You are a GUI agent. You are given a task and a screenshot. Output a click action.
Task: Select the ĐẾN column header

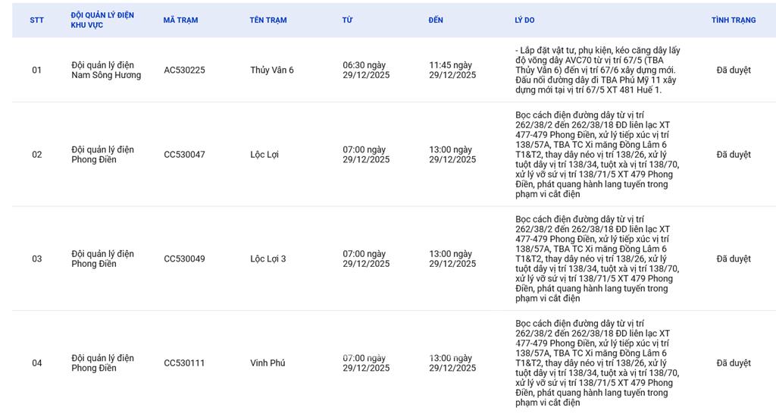click(436, 20)
